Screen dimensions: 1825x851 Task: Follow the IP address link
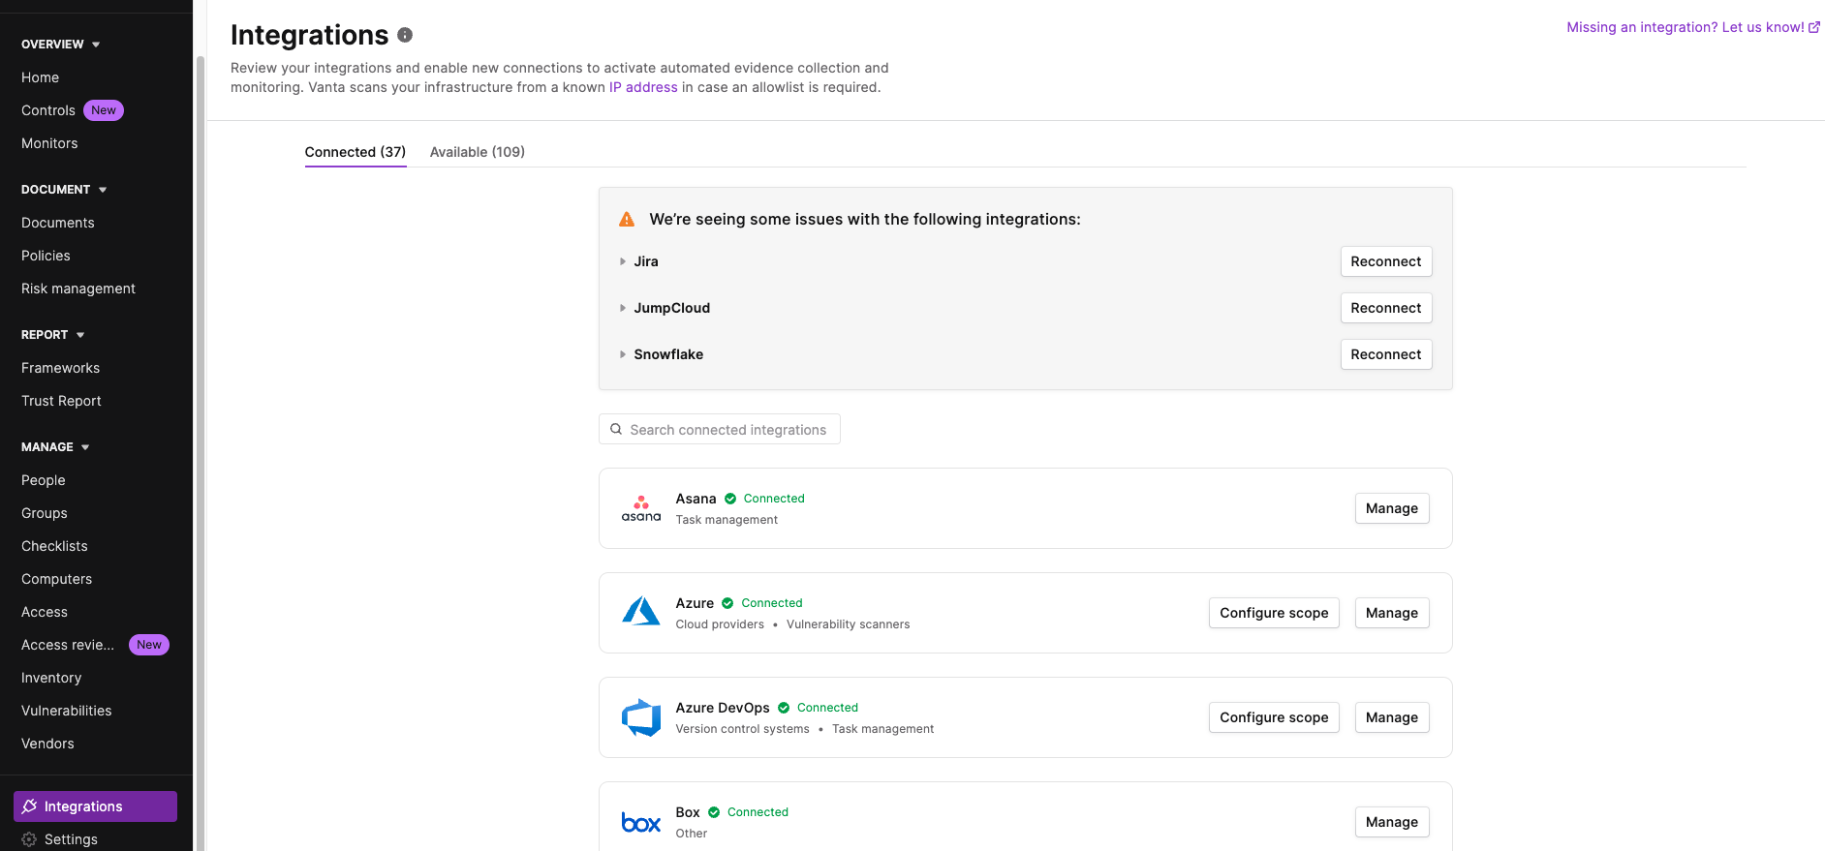[643, 87]
